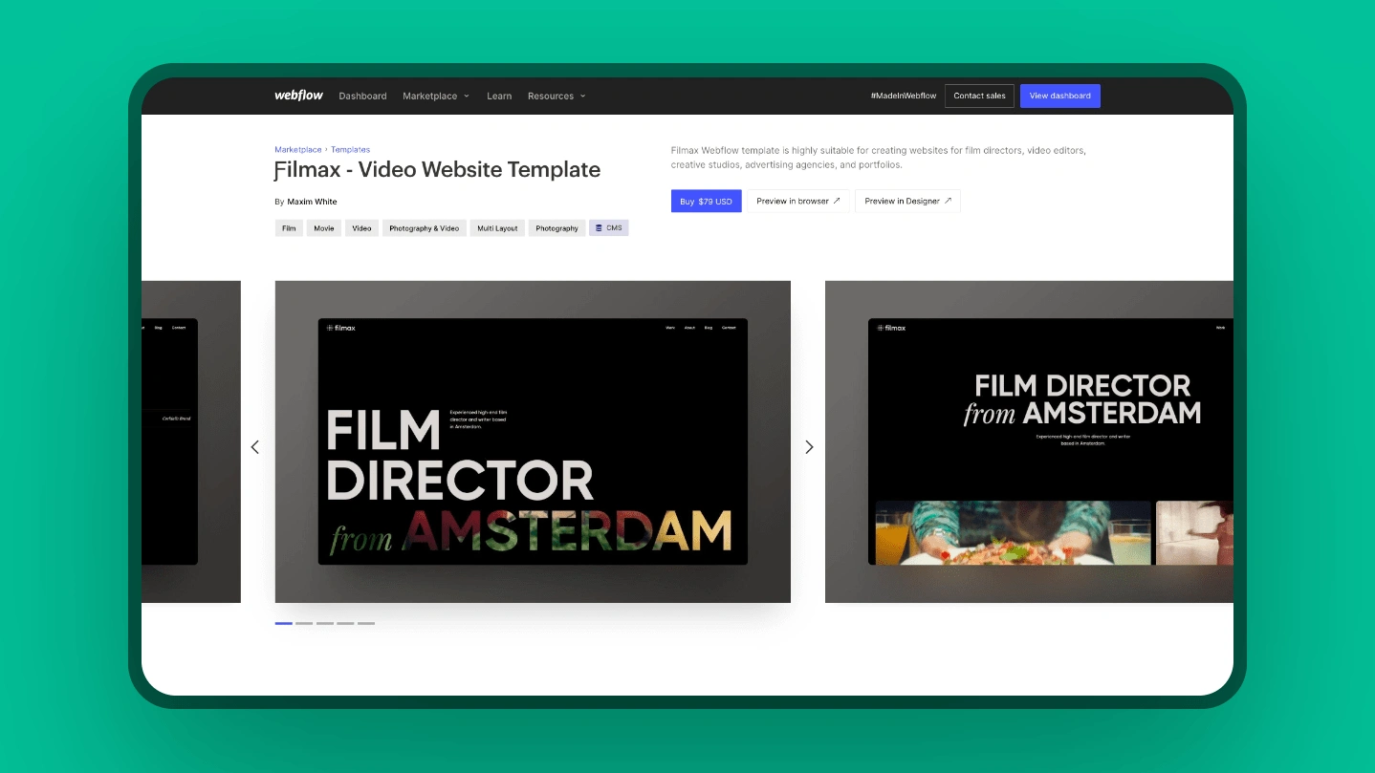Screen dimensions: 1375x773
Task: Open the partially visible left preview slide
Action: click(191, 441)
